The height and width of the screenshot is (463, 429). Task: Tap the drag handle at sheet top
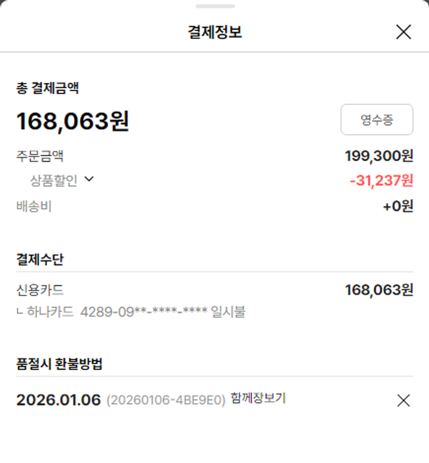[x=214, y=6]
